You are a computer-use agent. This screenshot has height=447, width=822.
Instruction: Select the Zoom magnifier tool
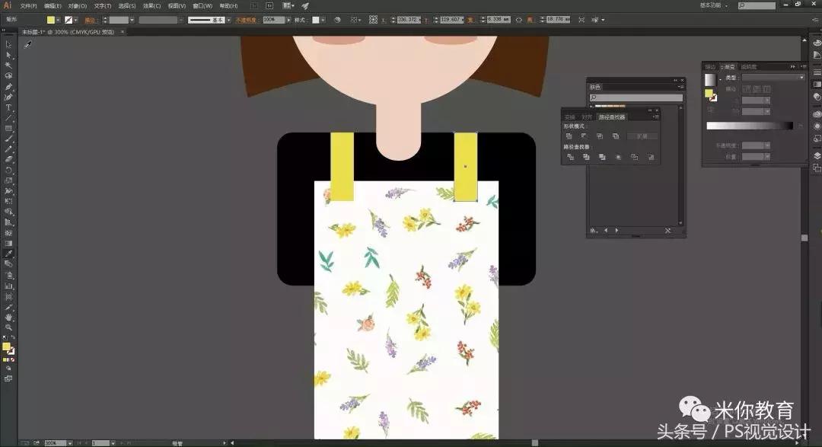point(8,327)
